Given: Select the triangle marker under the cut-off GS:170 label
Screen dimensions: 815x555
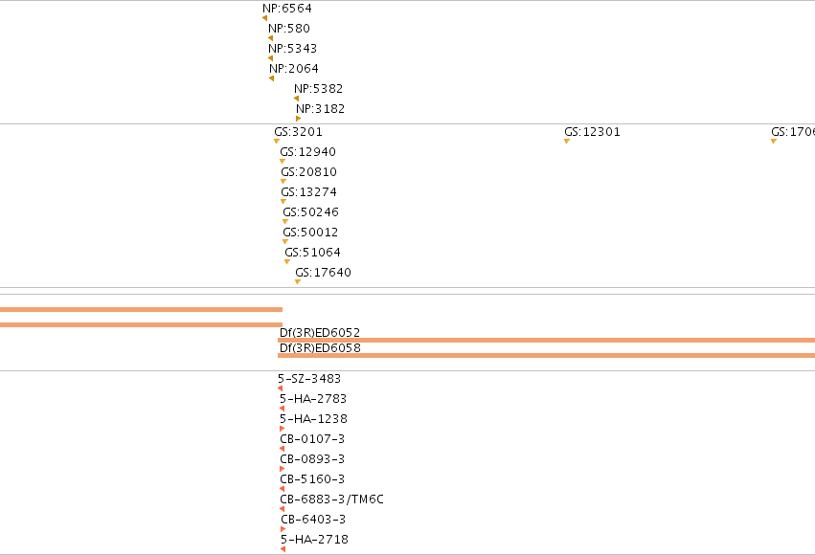Looking at the screenshot, I should 774,142.
